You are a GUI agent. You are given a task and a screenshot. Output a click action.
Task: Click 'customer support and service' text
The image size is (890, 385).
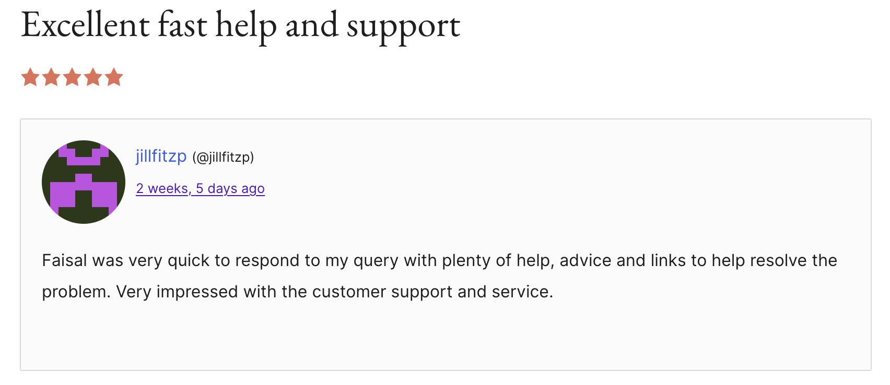431,292
